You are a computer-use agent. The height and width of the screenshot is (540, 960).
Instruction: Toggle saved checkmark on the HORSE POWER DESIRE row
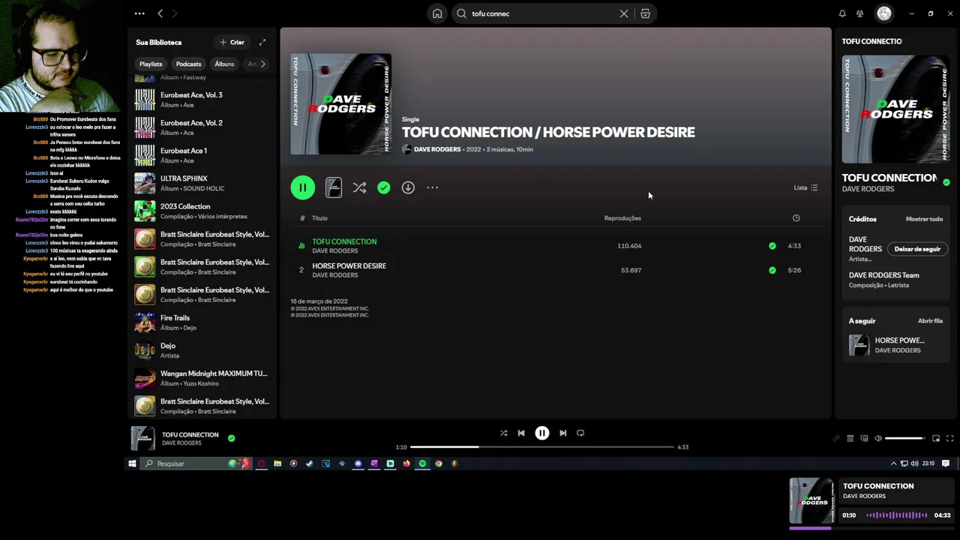pyautogui.click(x=772, y=270)
